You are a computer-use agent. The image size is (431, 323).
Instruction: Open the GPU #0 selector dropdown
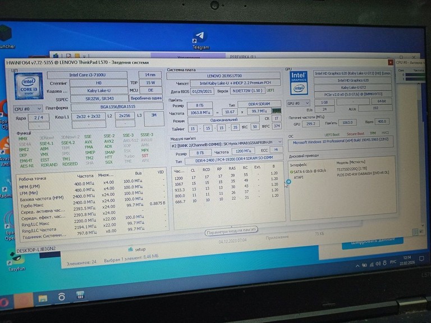click(298, 103)
